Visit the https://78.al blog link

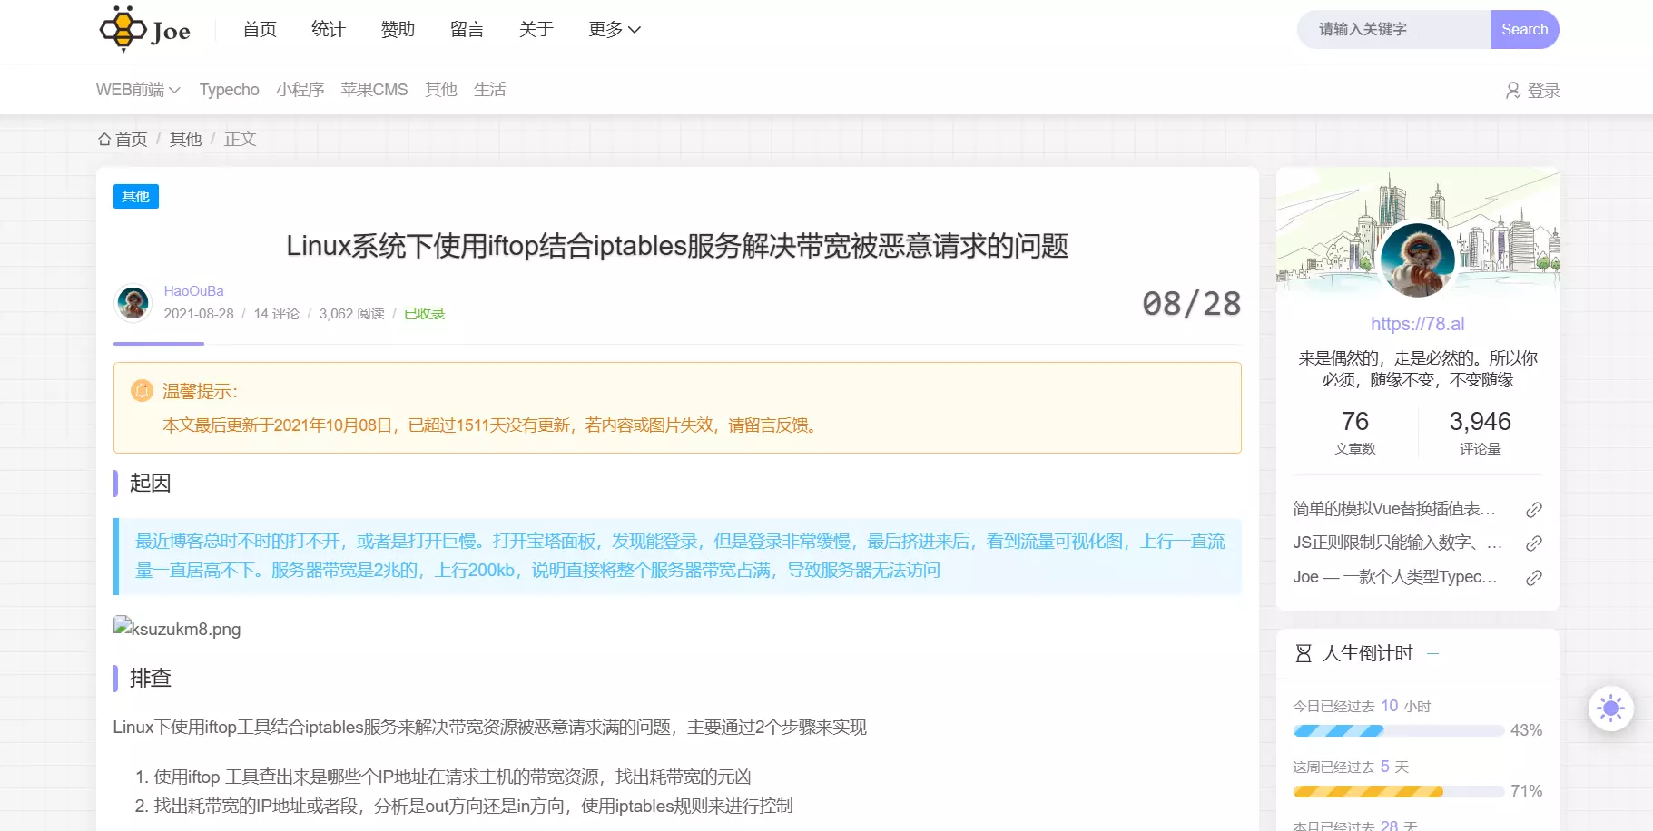(x=1418, y=323)
